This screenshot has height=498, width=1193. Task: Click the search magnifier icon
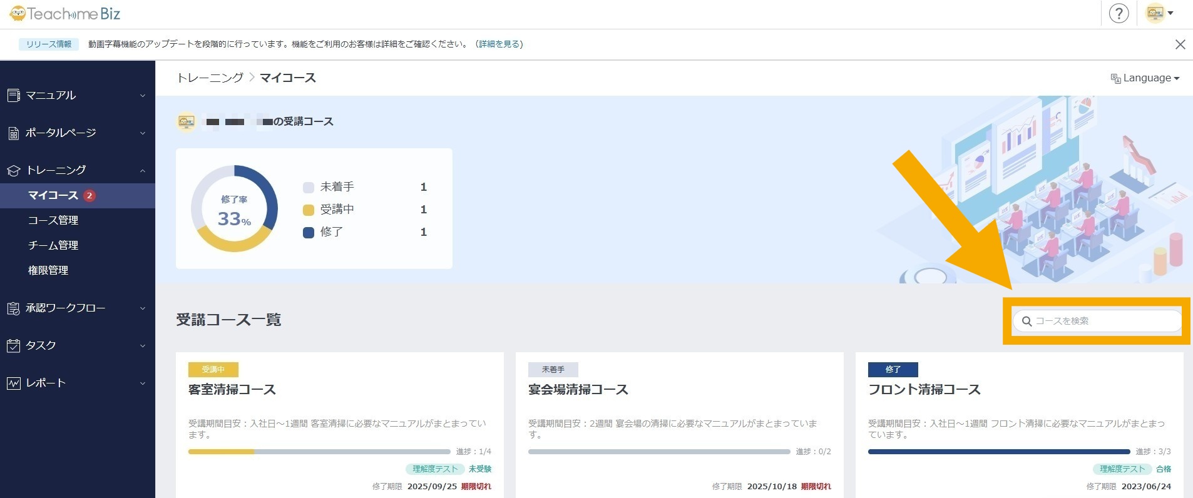click(1027, 321)
